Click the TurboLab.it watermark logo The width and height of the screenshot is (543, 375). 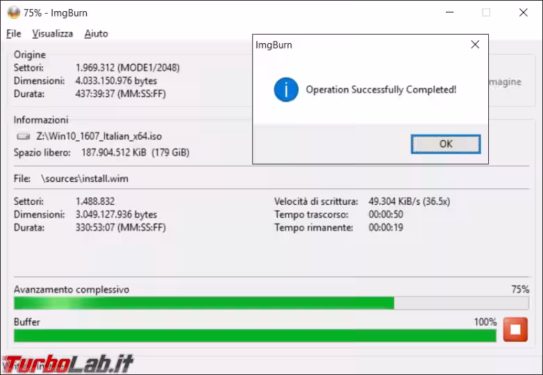point(68,364)
